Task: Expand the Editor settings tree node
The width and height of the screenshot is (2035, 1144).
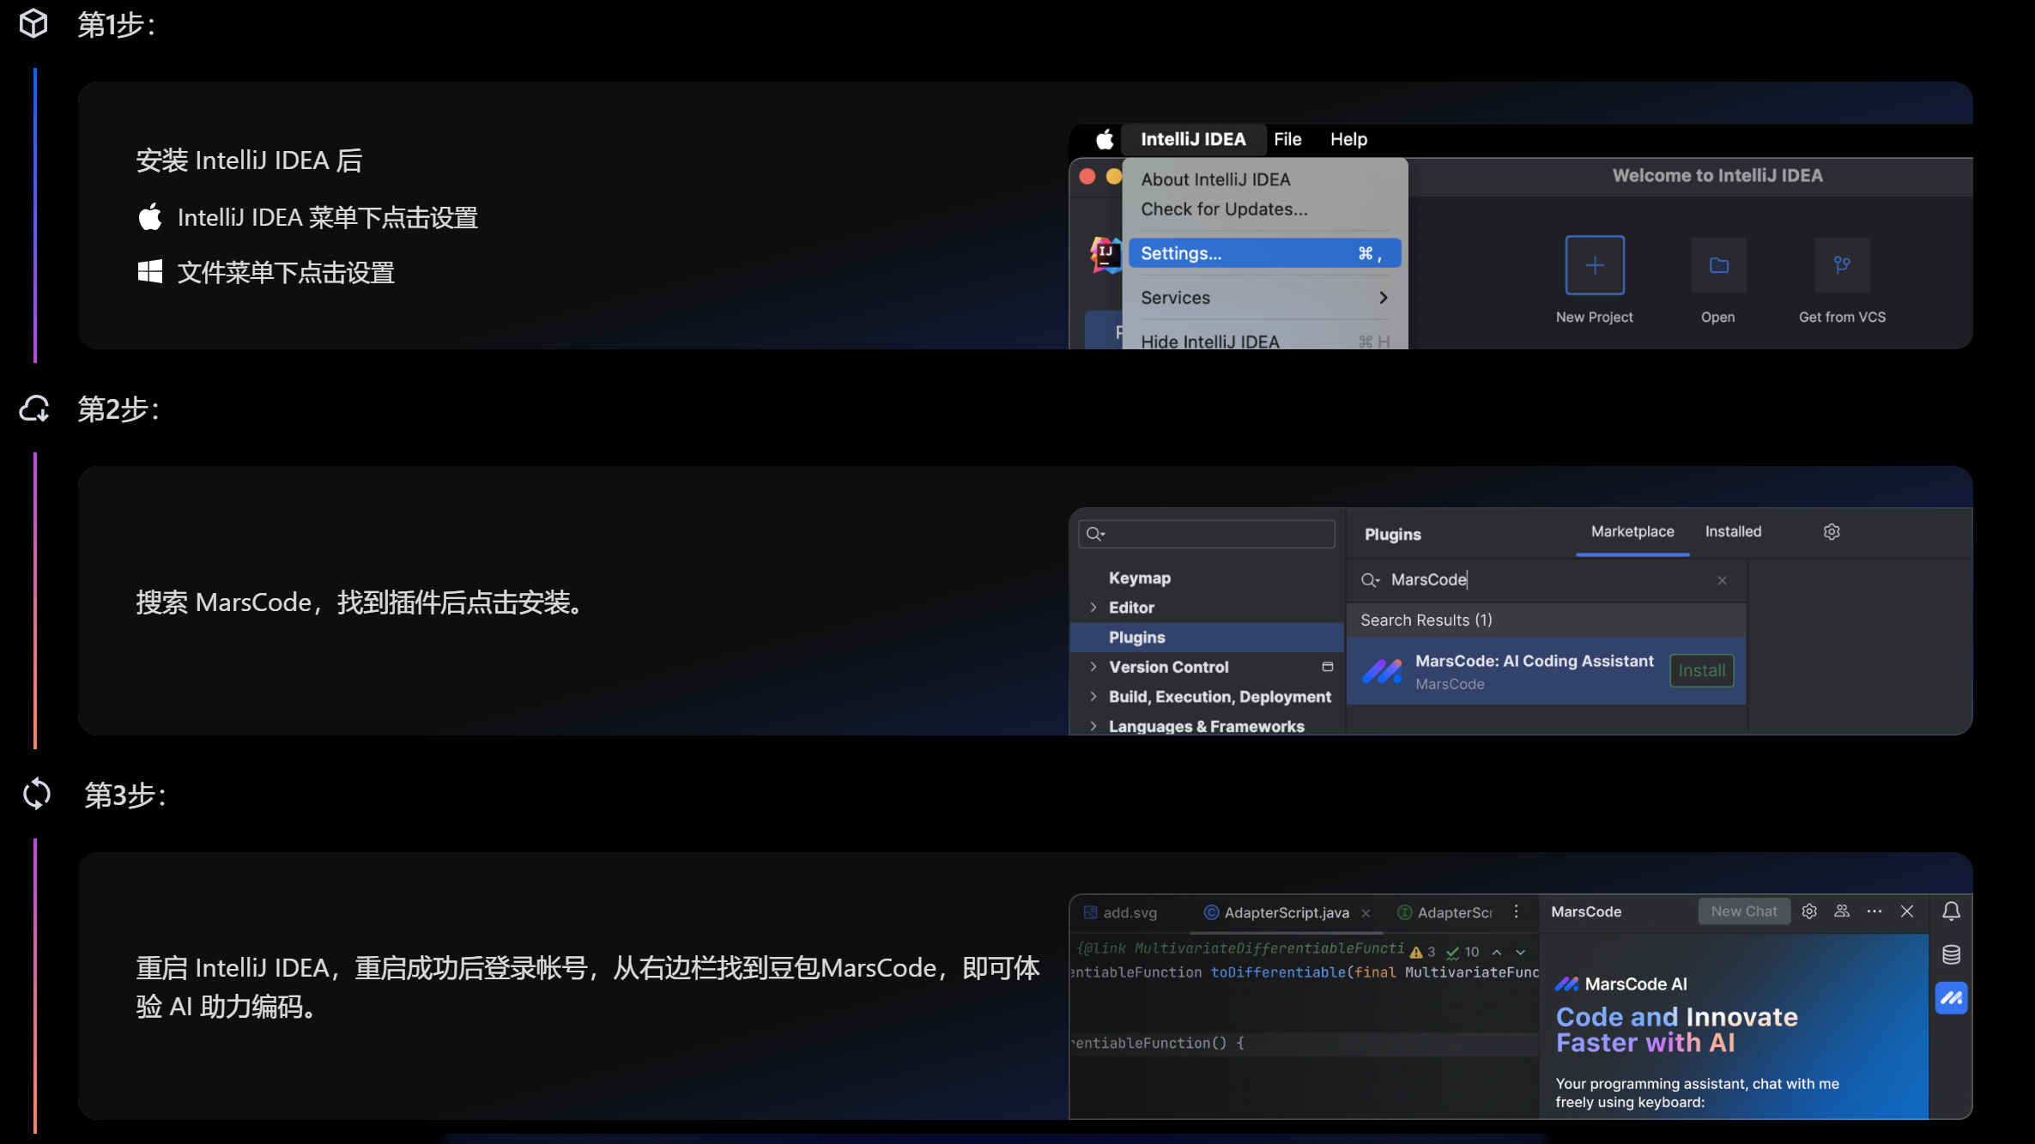Action: point(1093,608)
